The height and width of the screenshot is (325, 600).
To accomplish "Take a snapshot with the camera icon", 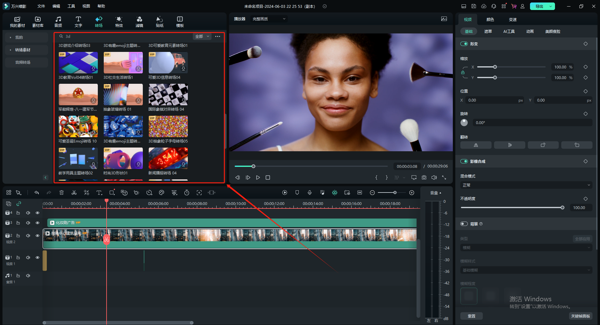I will [424, 177].
